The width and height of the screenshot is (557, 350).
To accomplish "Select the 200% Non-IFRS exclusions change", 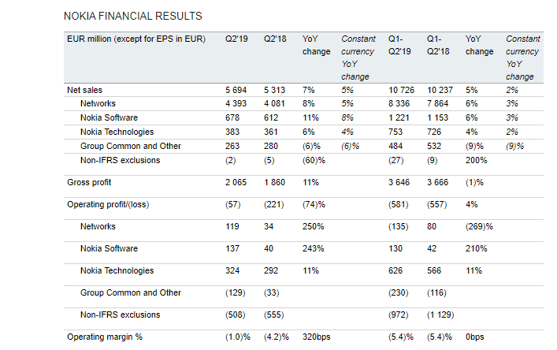I will click(x=476, y=160).
